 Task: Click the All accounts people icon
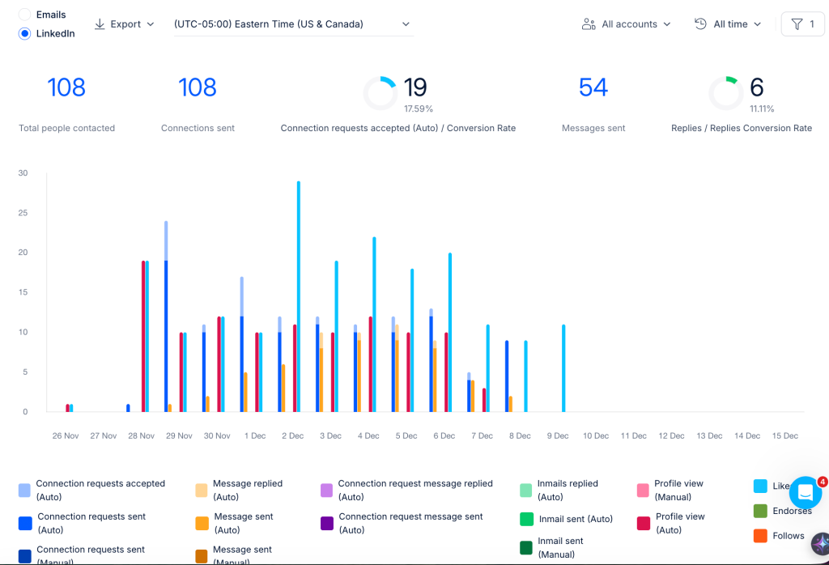coord(589,24)
